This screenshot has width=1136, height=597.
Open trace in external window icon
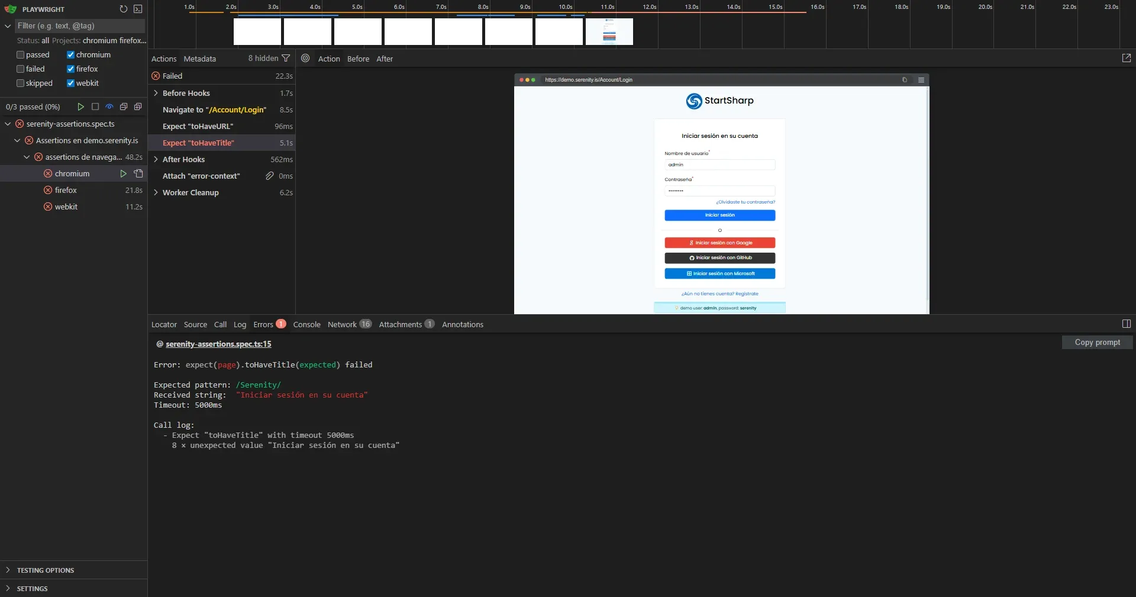[x=1127, y=57]
